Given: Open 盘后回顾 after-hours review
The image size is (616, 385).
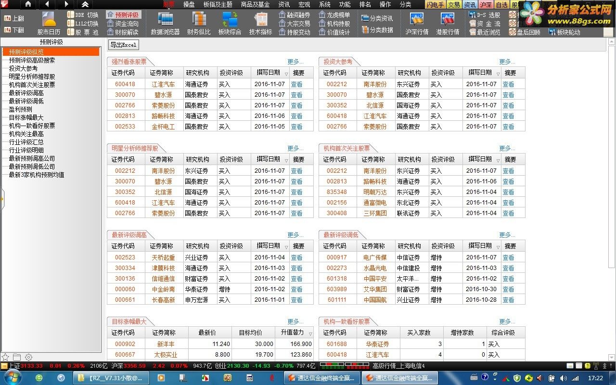Looking at the screenshot, I should tap(525, 32).
